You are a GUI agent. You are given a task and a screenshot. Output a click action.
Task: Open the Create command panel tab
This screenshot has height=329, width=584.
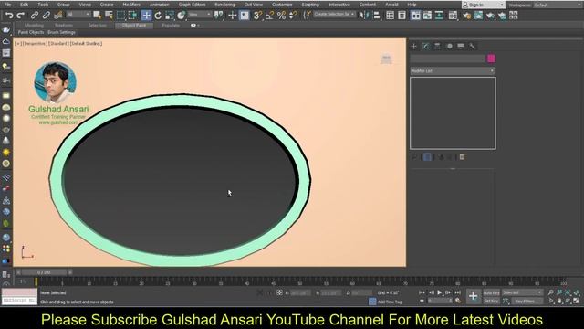click(414, 47)
